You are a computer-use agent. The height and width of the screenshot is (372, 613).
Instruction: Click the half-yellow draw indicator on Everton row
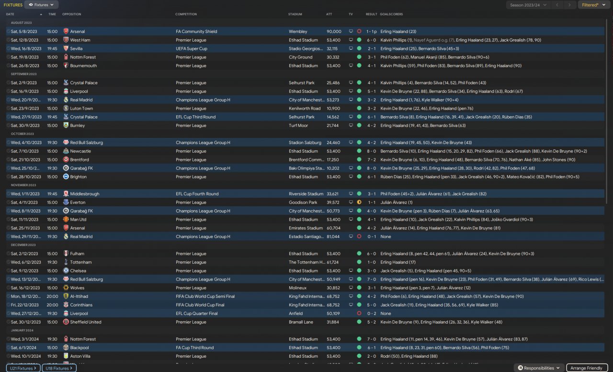359,203
